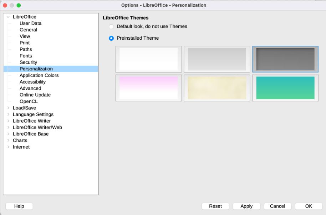The image size is (326, 215).
Task: Select the LibreOffice Base category label
Action: [31, 134]
